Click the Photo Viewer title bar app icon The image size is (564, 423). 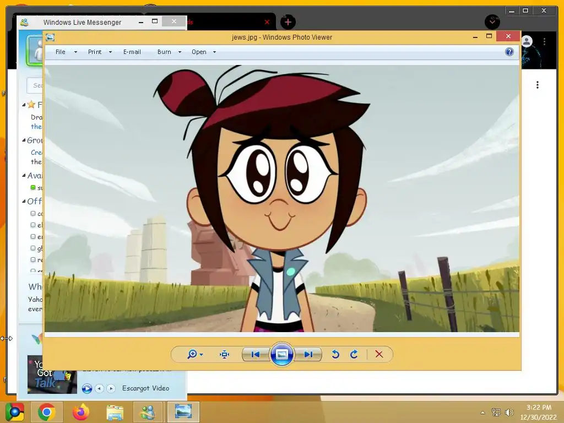(50, 37)
